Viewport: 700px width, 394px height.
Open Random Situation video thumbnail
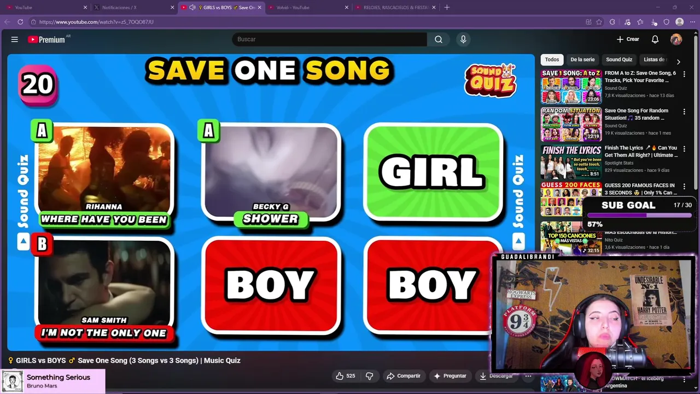tap(571, 124)
